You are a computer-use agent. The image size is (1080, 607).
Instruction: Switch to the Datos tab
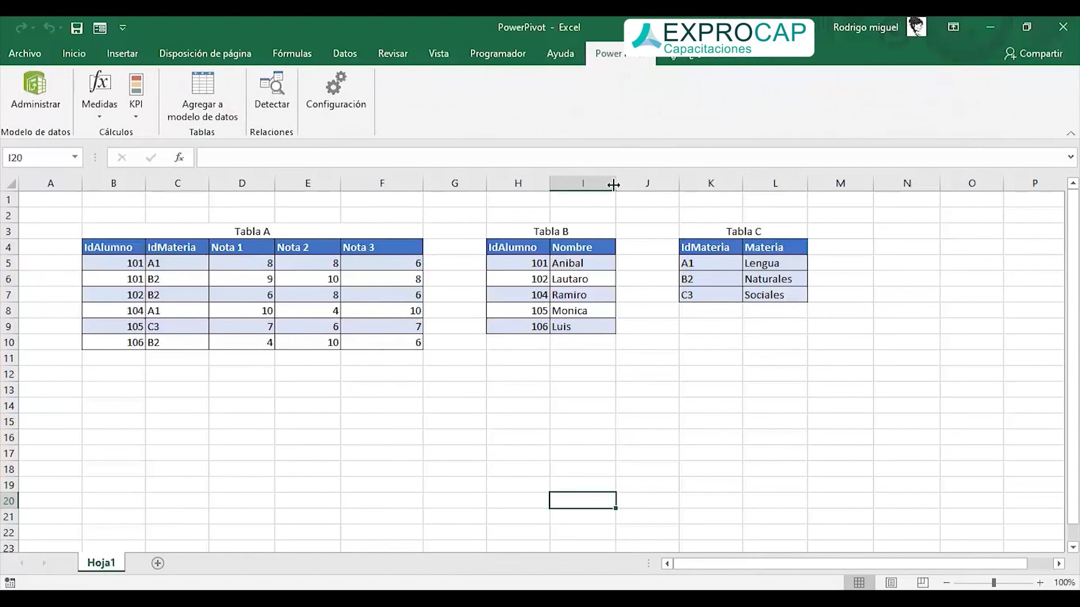tap(345, 53)
